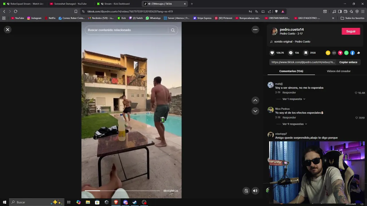This screenshot has height=206, width=367.
Task: Open Windows Start menu
Action: click(x=4, y=202)
